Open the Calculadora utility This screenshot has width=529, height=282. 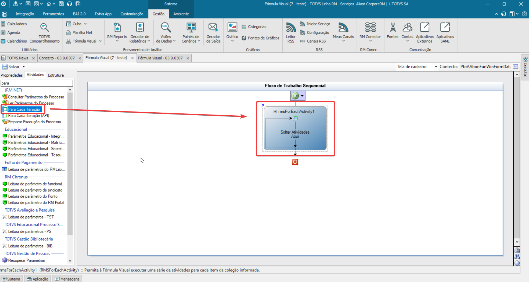[14, 24]
